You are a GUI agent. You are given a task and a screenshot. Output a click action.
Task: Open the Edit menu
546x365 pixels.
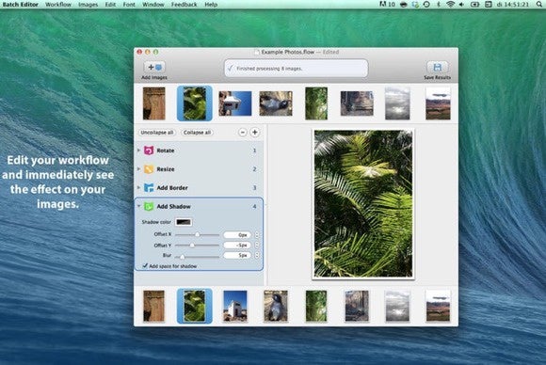click(110, 4)
